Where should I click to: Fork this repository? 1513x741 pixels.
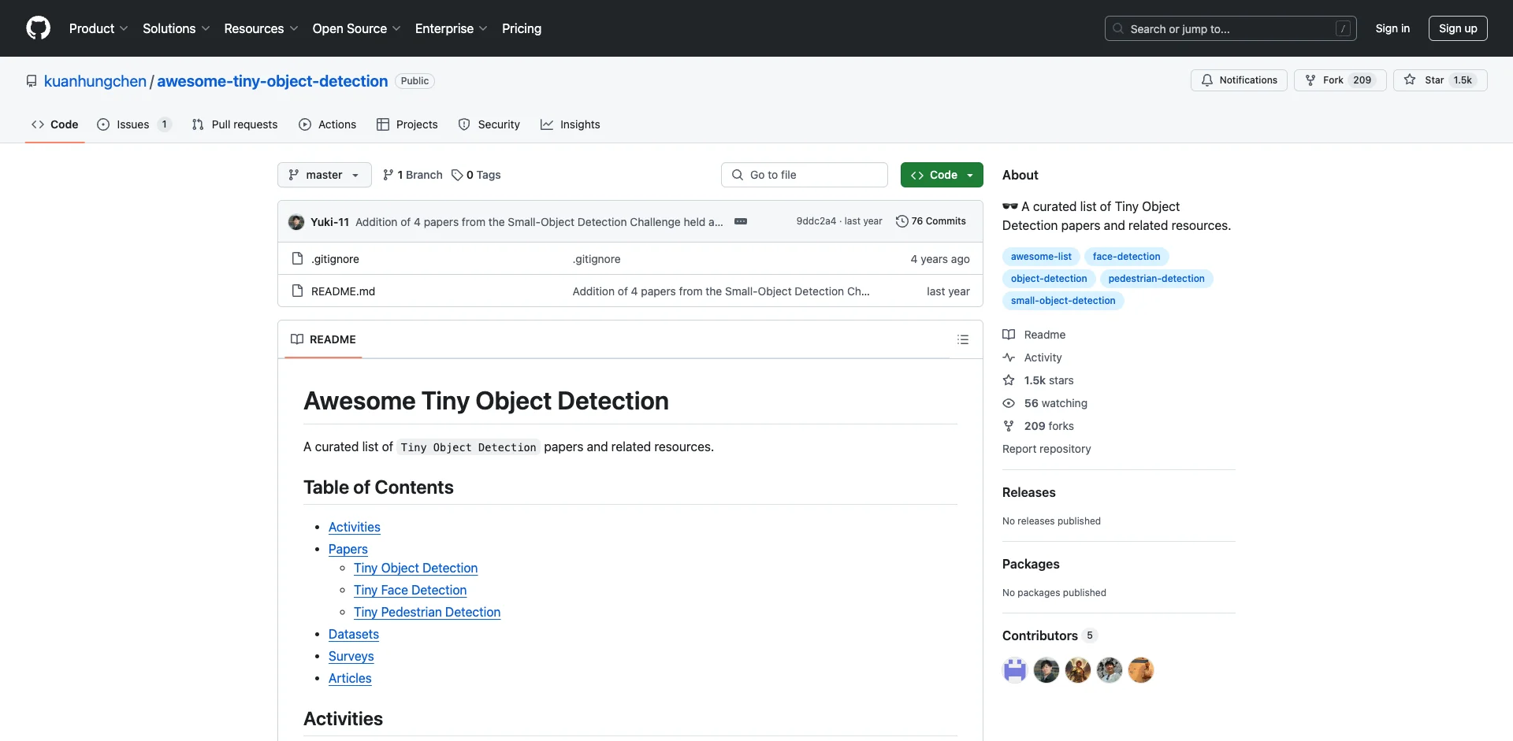coord(1340,80)
